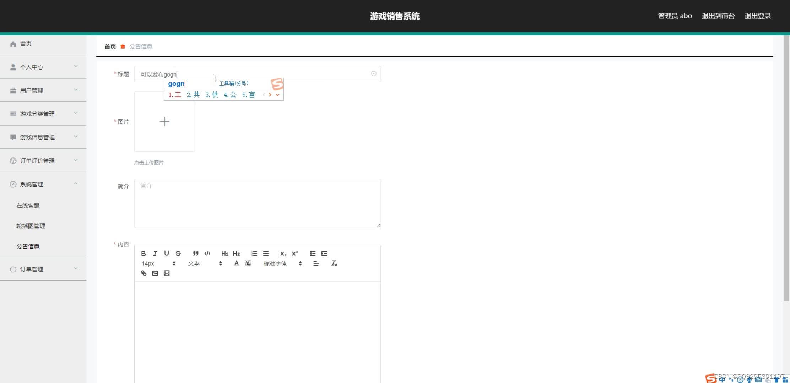
Task: Apply superscript formatting
Action: [295, 254]
